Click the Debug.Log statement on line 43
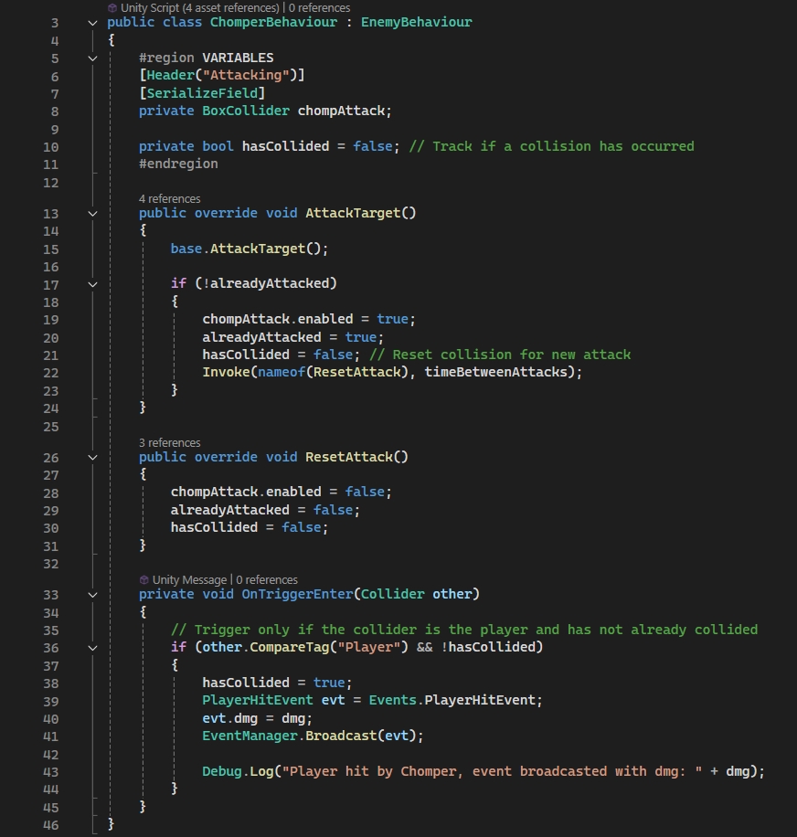 pyautogui.click(x=484, y=772)
